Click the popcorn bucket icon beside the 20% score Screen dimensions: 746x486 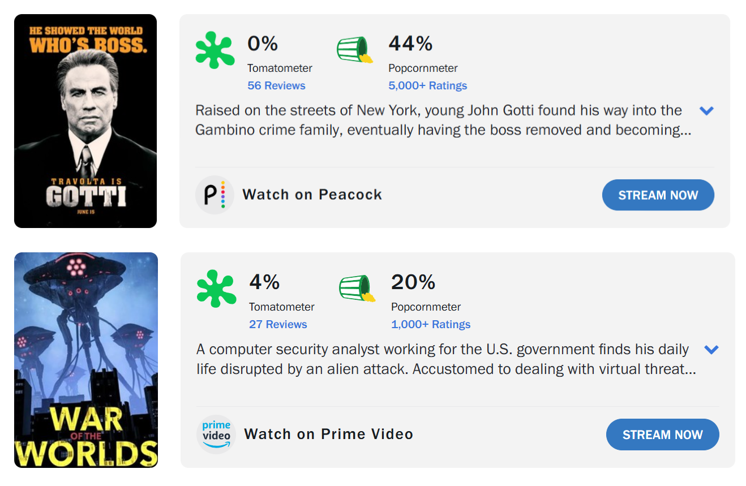(357, 289)
